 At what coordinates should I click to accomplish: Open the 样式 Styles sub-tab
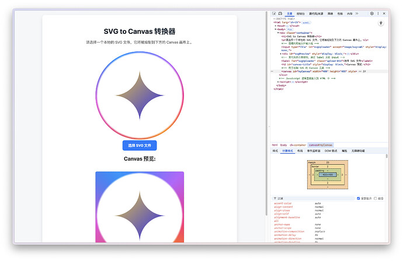(x=275, y=151)
